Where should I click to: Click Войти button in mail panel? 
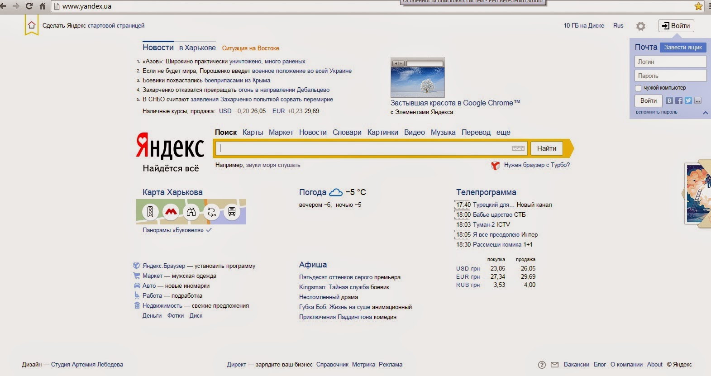649,100
